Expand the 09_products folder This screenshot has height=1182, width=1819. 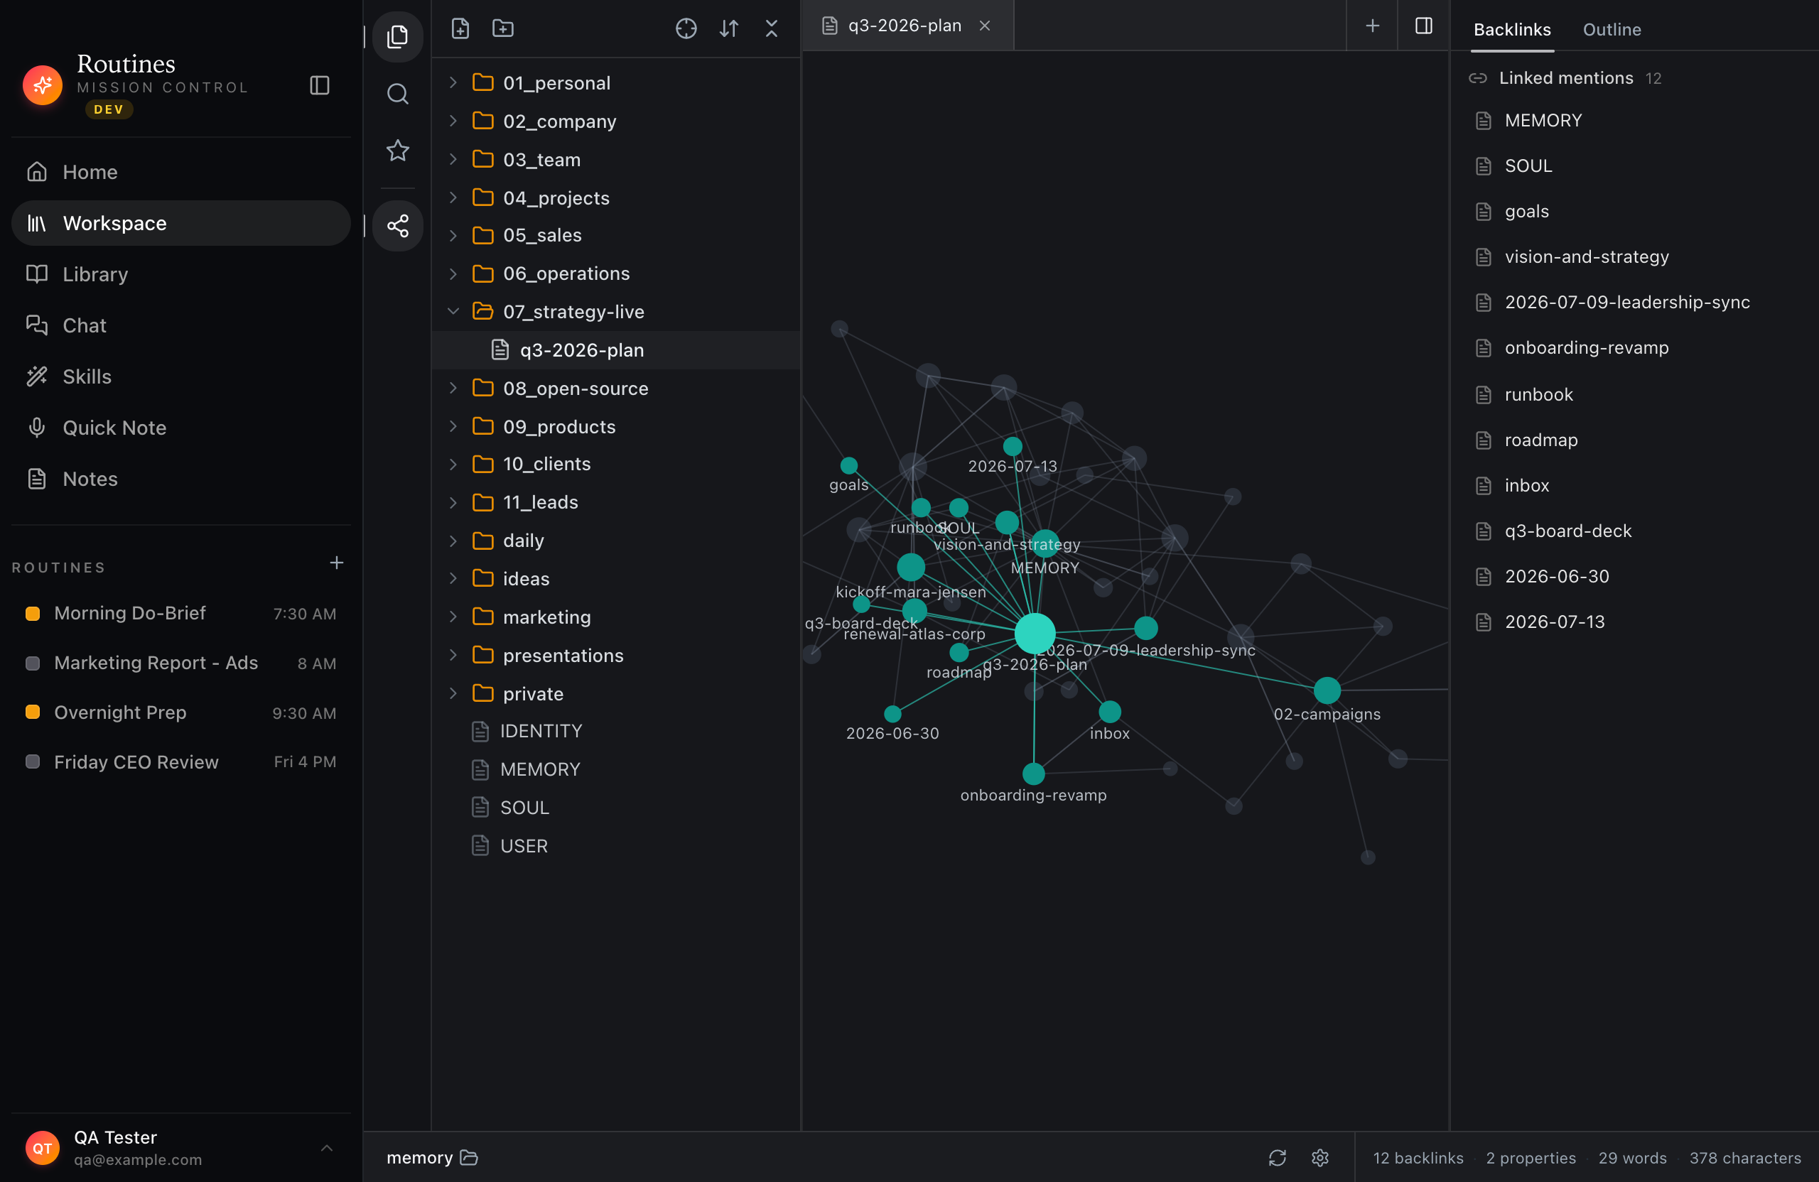(616, 426)
